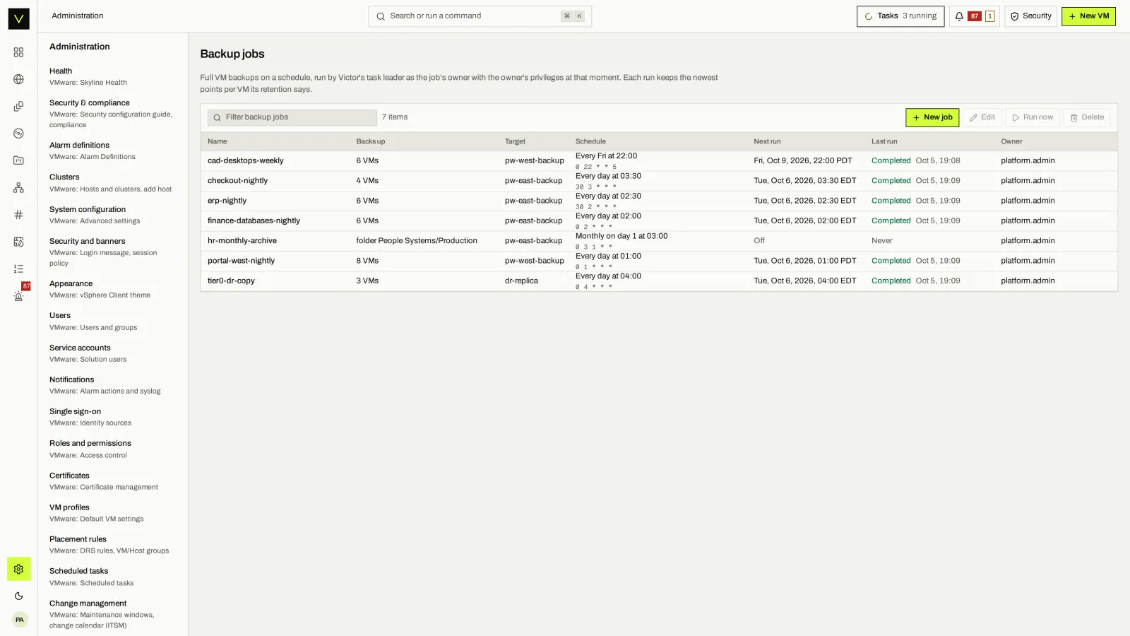The width and height of the screenshot is (1130, 636).
Task: Click the V logo in the top-left corner
Action: click(18, 18)
